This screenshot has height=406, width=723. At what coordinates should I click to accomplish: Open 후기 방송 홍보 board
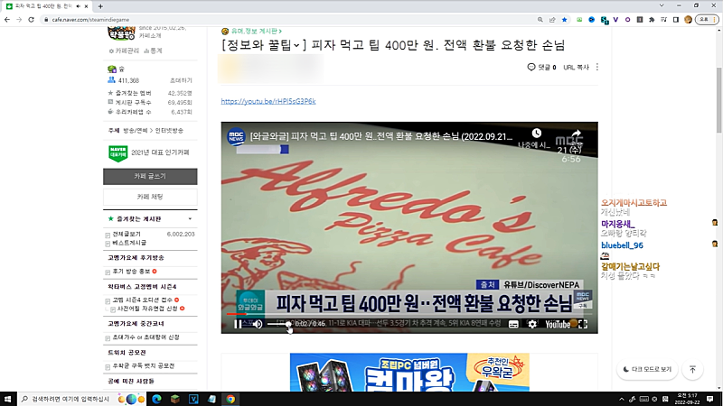[x=131, y=272]
